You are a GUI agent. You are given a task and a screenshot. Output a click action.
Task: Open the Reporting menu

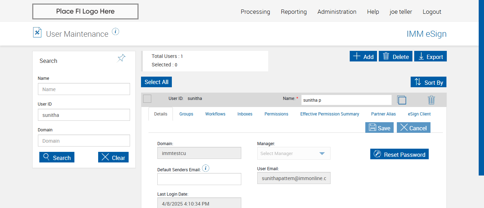tap(293, 12)
